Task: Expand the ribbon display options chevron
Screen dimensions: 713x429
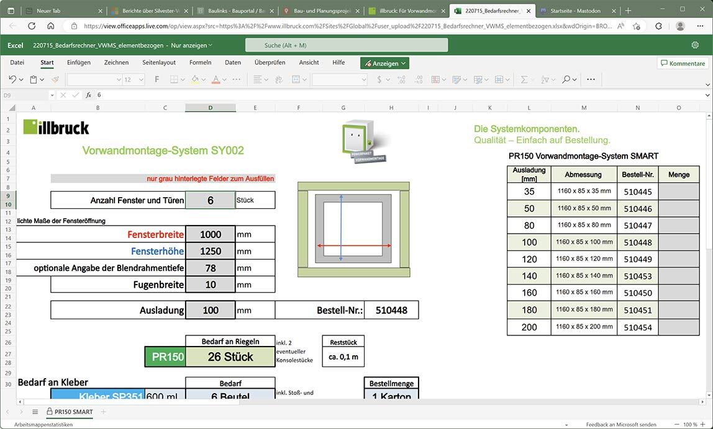Action: click(x=707, y=84)
